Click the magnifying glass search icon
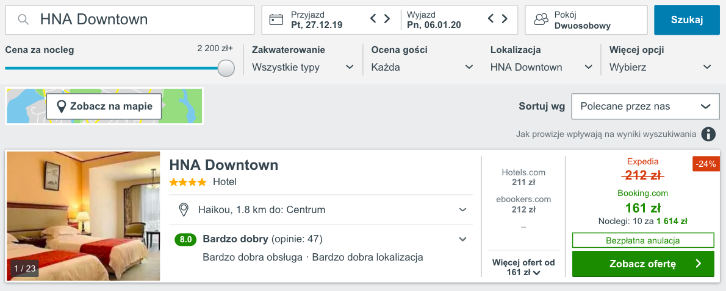 (23, 20)
